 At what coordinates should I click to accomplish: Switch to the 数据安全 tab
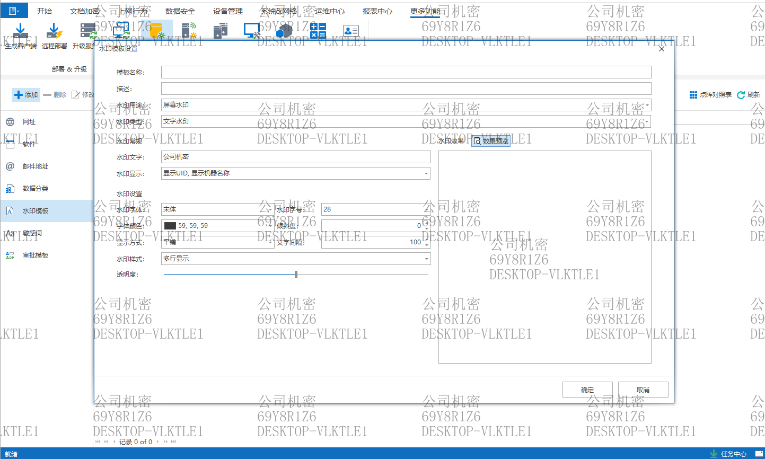(x=180, y=11)
